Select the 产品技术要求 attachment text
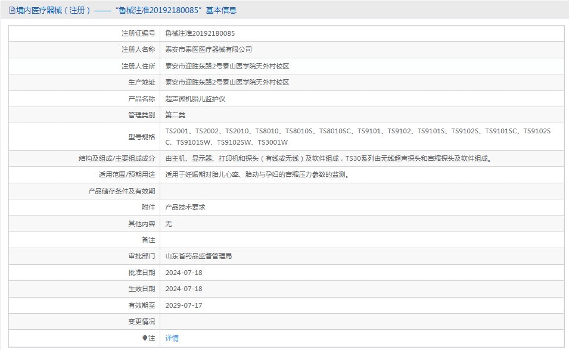Image resolution: width=569 pixels, height=350 pixels. (x=185, y=208)
